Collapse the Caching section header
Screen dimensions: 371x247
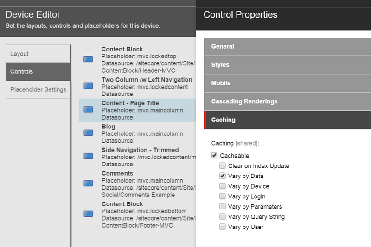287,120
